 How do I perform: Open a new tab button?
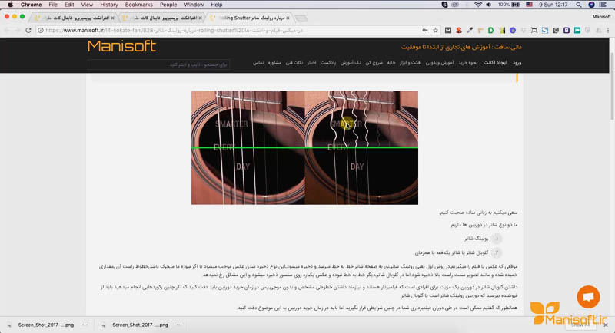click(301, 18)
